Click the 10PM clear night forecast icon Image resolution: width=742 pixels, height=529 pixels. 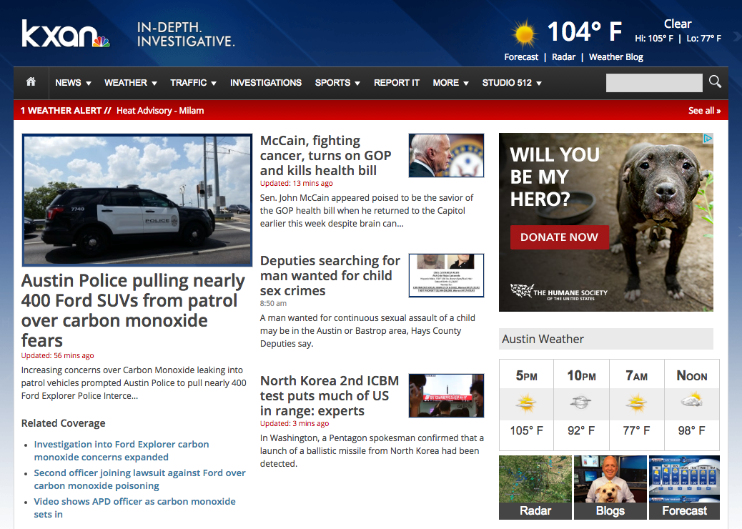[580, 402]
